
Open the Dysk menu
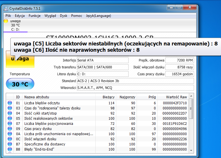63,16
